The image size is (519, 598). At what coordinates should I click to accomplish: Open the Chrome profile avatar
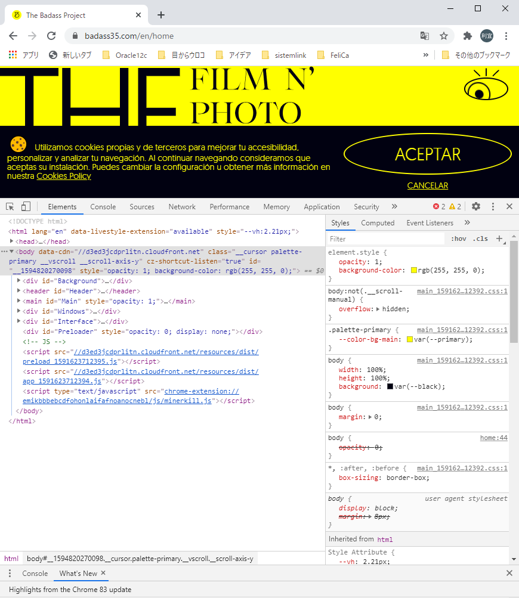(487, 36)
